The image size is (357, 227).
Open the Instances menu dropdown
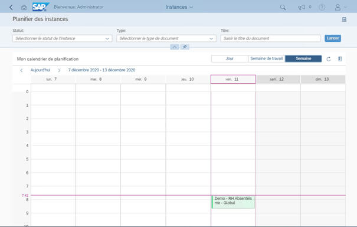click(x=179, y=7)
